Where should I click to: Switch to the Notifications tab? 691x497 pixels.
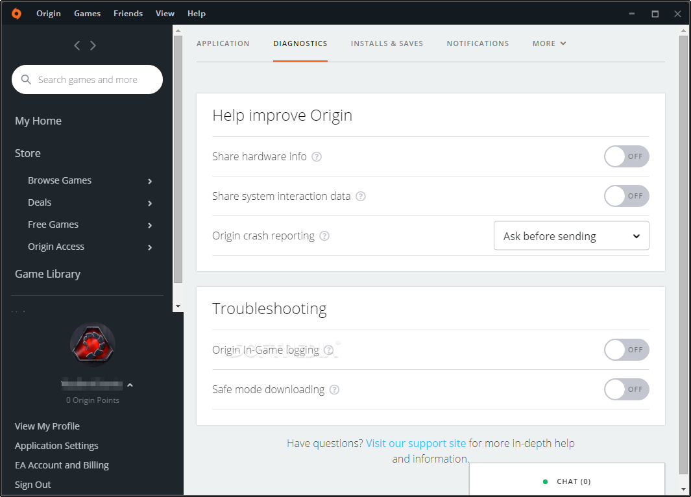pos(478,43)
